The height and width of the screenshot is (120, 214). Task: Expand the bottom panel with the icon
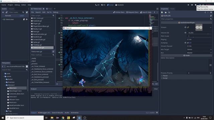tap(157, 113)
